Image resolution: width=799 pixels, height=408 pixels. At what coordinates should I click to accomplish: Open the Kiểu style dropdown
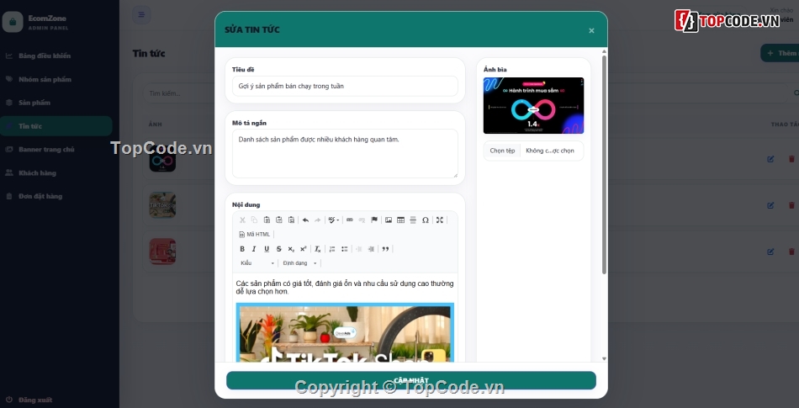[257, 263]
